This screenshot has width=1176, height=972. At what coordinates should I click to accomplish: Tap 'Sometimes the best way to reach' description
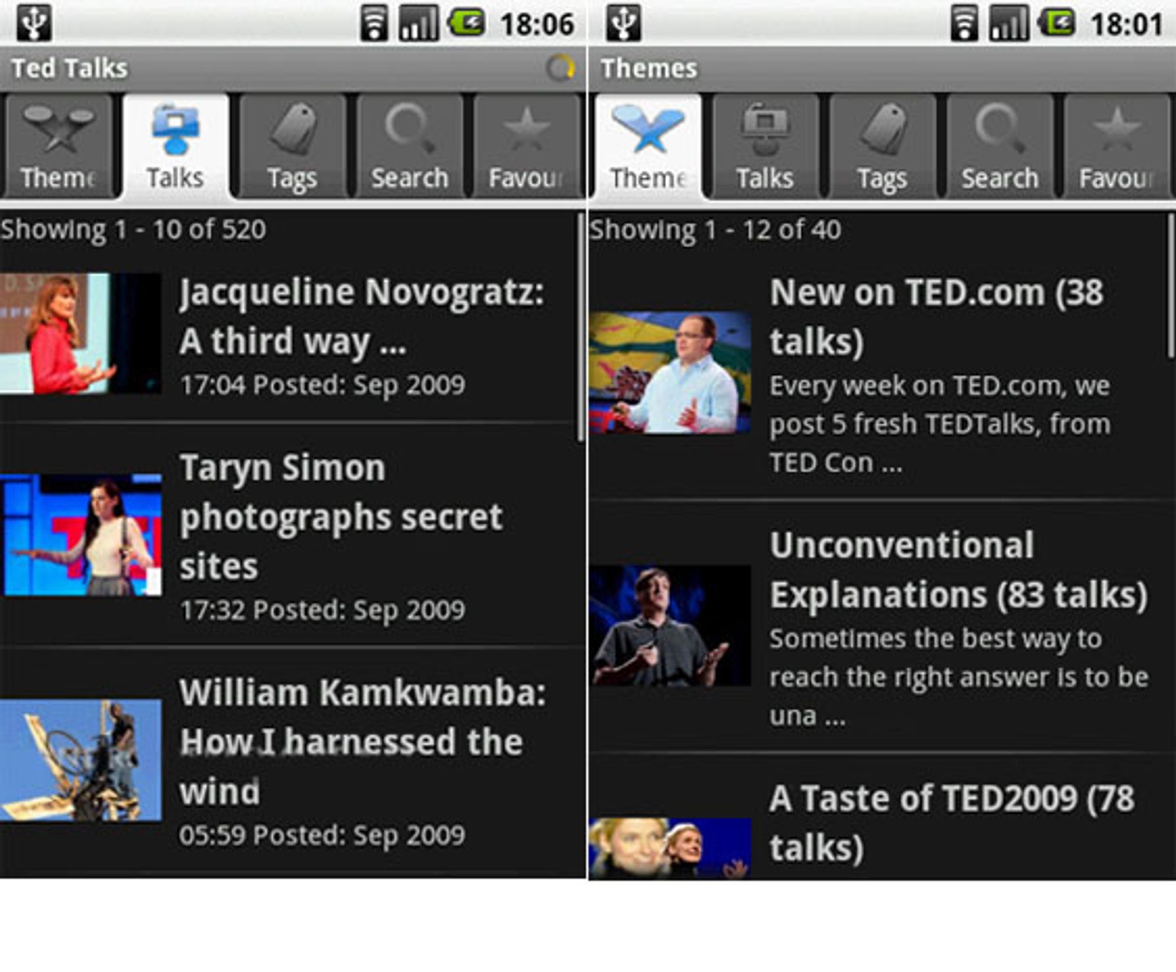click(959, 677)
